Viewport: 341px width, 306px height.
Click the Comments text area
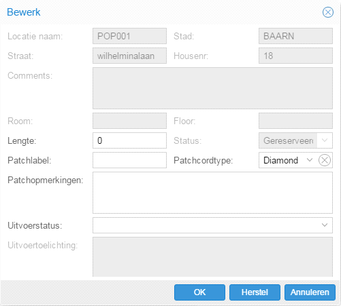click(x=212, y=88)
